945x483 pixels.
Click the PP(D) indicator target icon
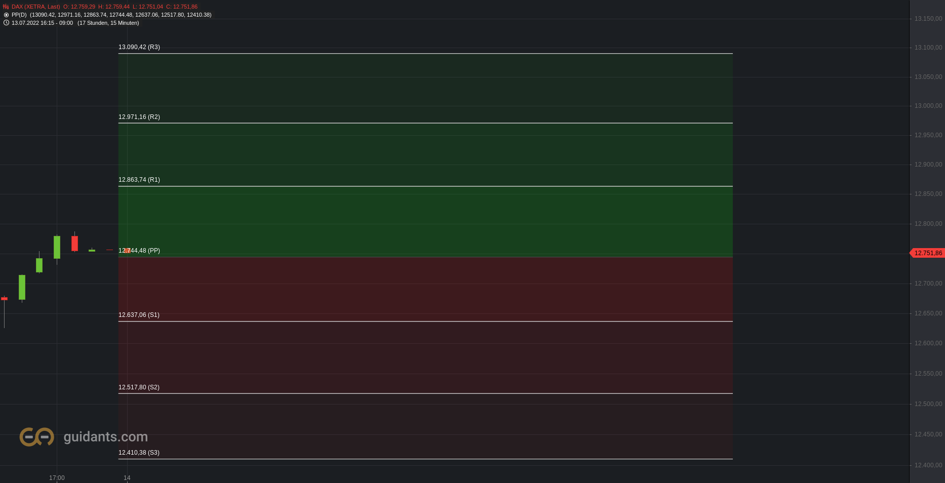click(x=6, y=15)
